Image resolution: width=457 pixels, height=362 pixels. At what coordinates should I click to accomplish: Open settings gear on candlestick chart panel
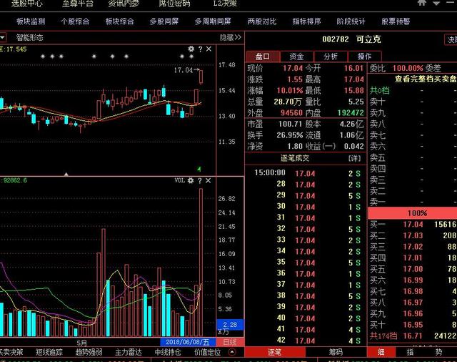(191, 49)
